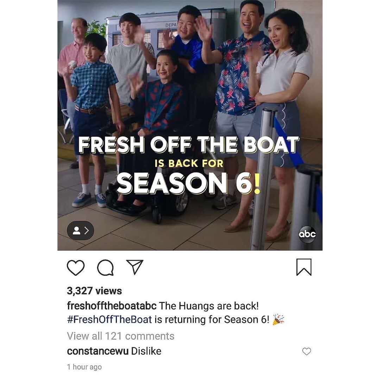Open comments via speech bubble icon
The width and height of the screenshot is (380, 380).
(105, 267)
